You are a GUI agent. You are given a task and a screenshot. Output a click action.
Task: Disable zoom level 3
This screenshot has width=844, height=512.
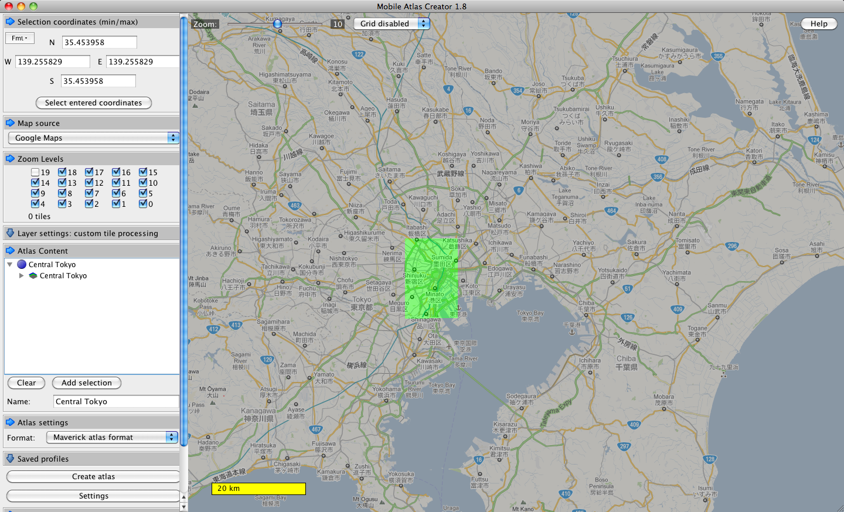coord(62,204)
